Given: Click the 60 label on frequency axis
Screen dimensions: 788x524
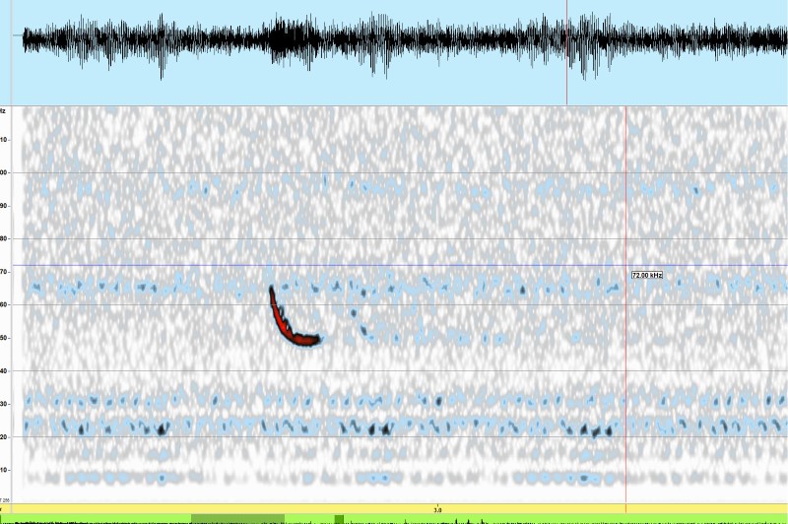Looking at the screenshot, I should [4, 304].
